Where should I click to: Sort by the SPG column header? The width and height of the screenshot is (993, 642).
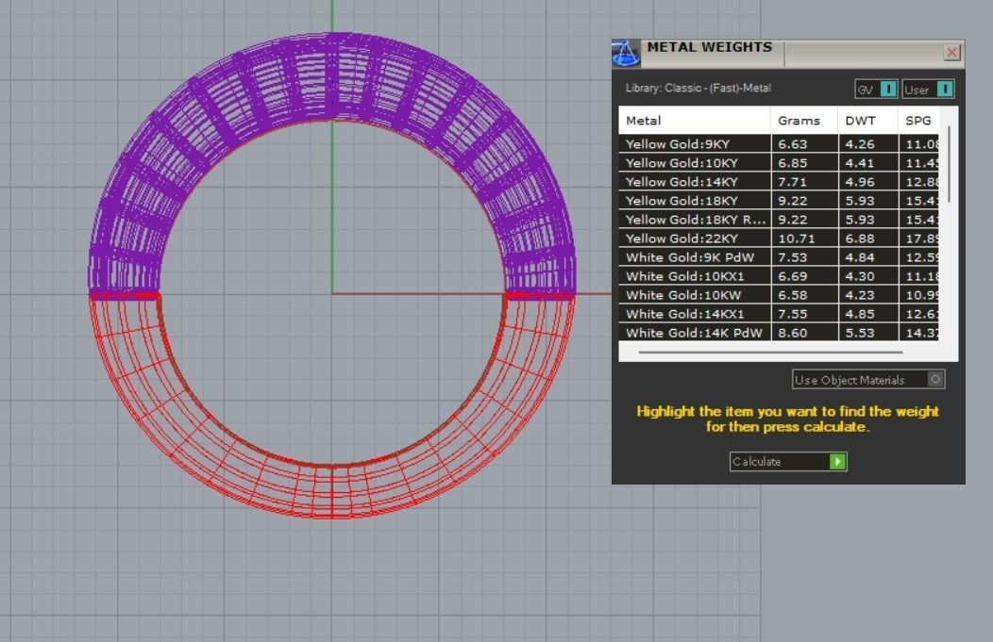point(919,120)
